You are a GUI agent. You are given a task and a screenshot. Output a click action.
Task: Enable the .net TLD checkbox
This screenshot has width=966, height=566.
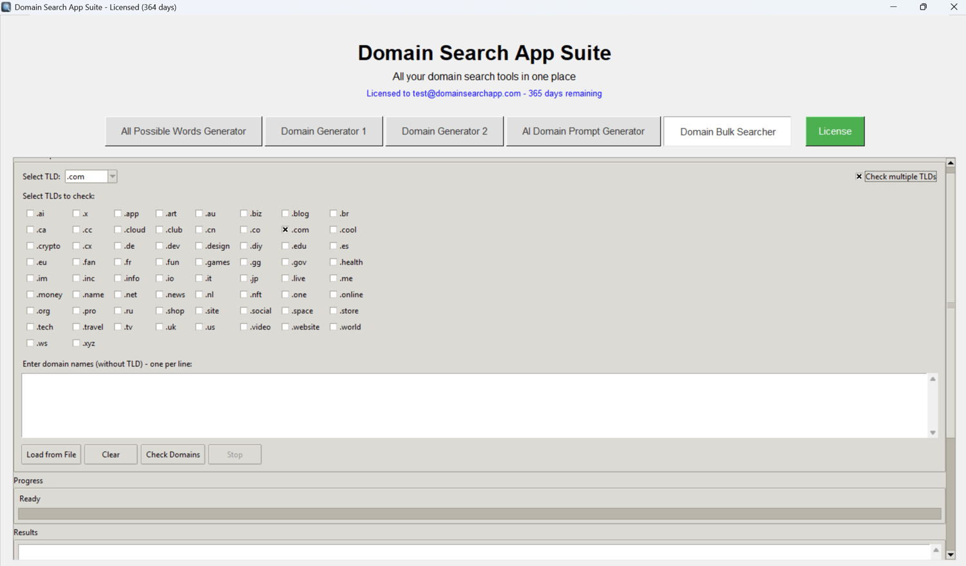point(118,295)
